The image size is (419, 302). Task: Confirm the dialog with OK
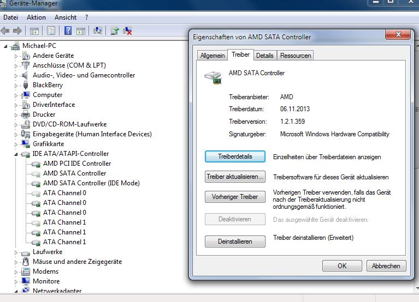click(x=342, y=266)
